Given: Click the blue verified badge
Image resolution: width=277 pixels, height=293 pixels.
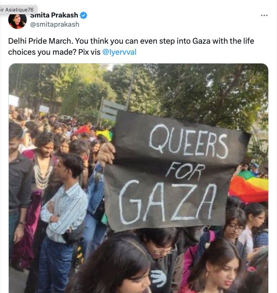Looking at the screenshot, I should coord(83,15).
